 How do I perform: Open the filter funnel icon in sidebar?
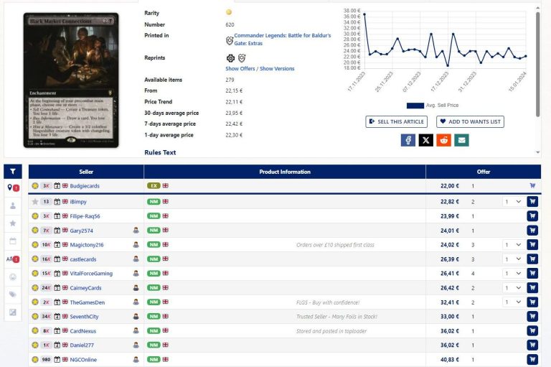pos(13,172)
